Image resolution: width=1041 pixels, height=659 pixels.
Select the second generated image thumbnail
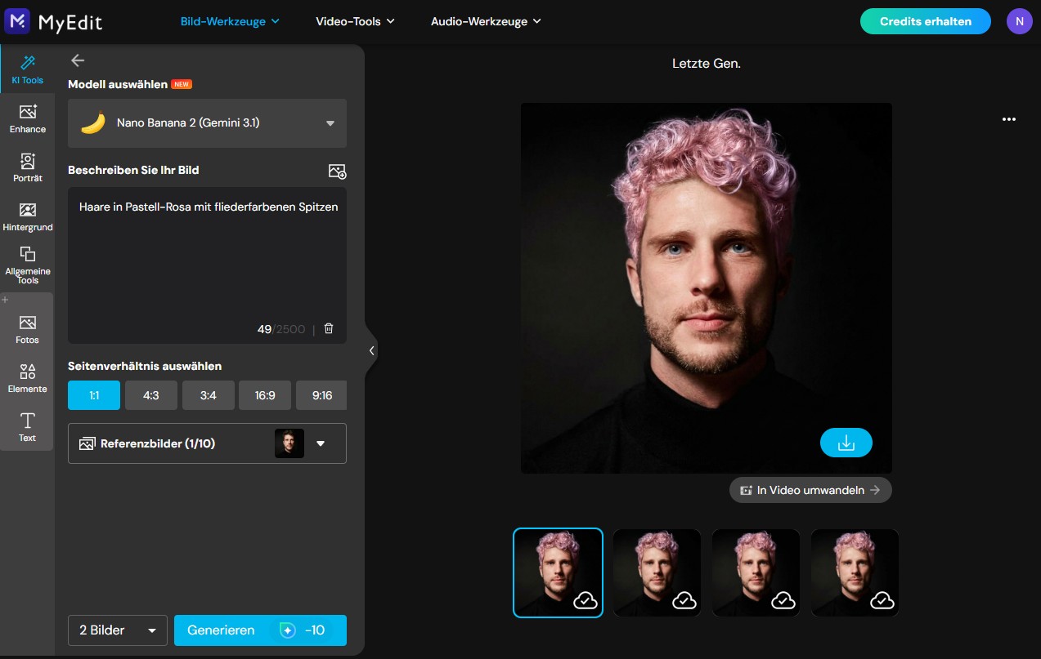point(657,572)
